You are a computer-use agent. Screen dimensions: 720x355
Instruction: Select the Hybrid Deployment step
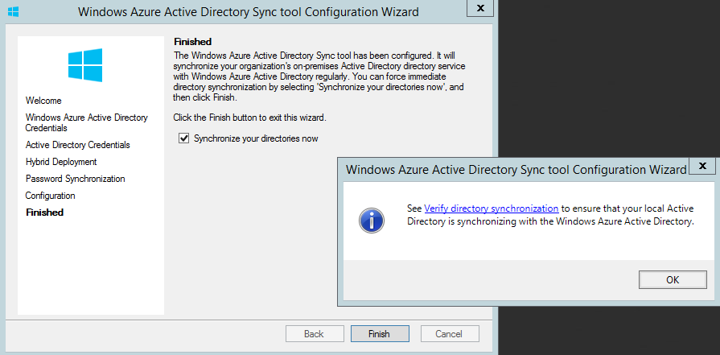(61, 162)
